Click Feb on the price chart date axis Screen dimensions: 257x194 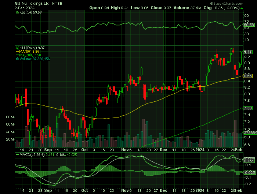pyautogui.click(x=239, y=150)
